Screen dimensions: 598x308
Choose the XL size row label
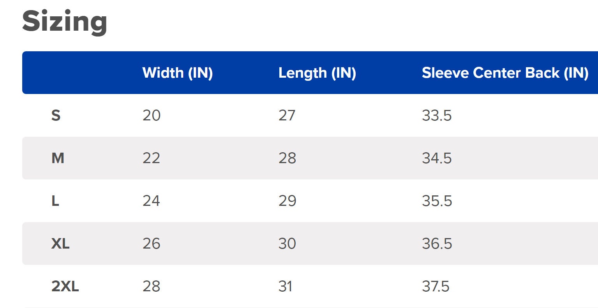60,244
